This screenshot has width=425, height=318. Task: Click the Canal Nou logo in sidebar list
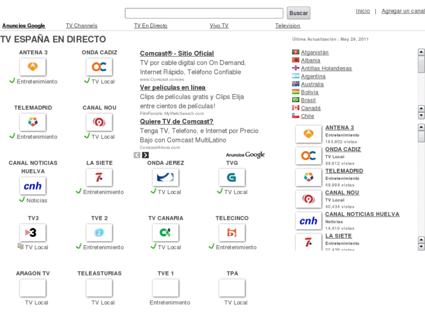tap(309, 199)
